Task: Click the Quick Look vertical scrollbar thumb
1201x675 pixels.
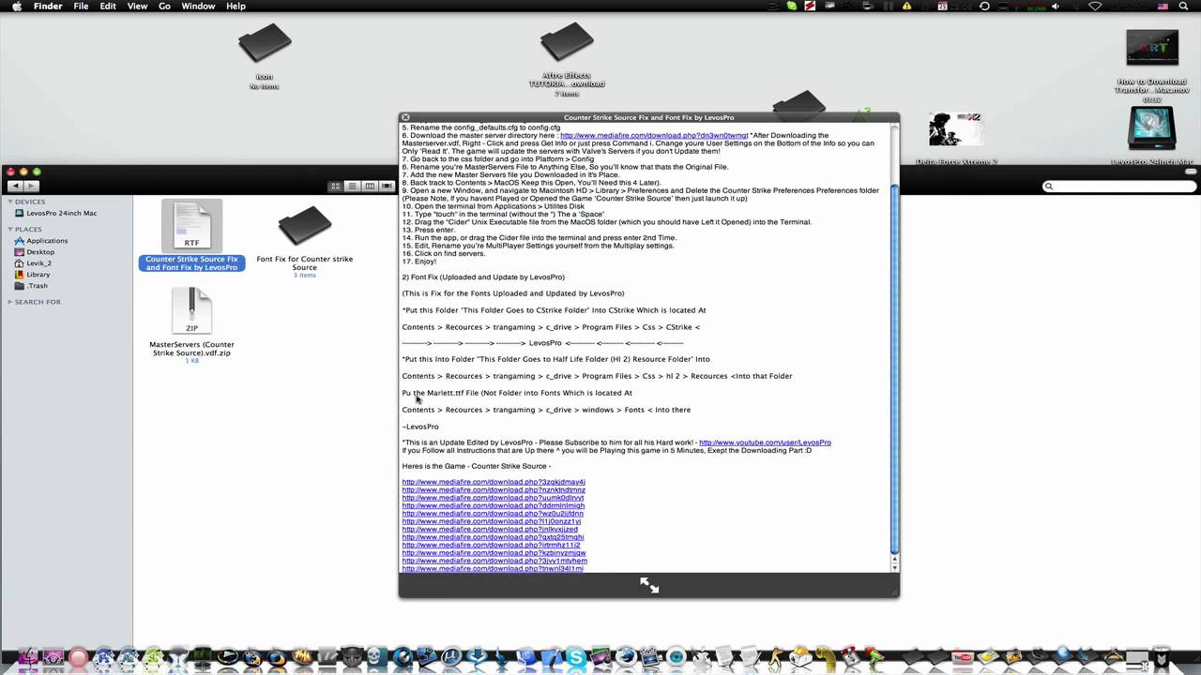Action: (x=894, y=367)
